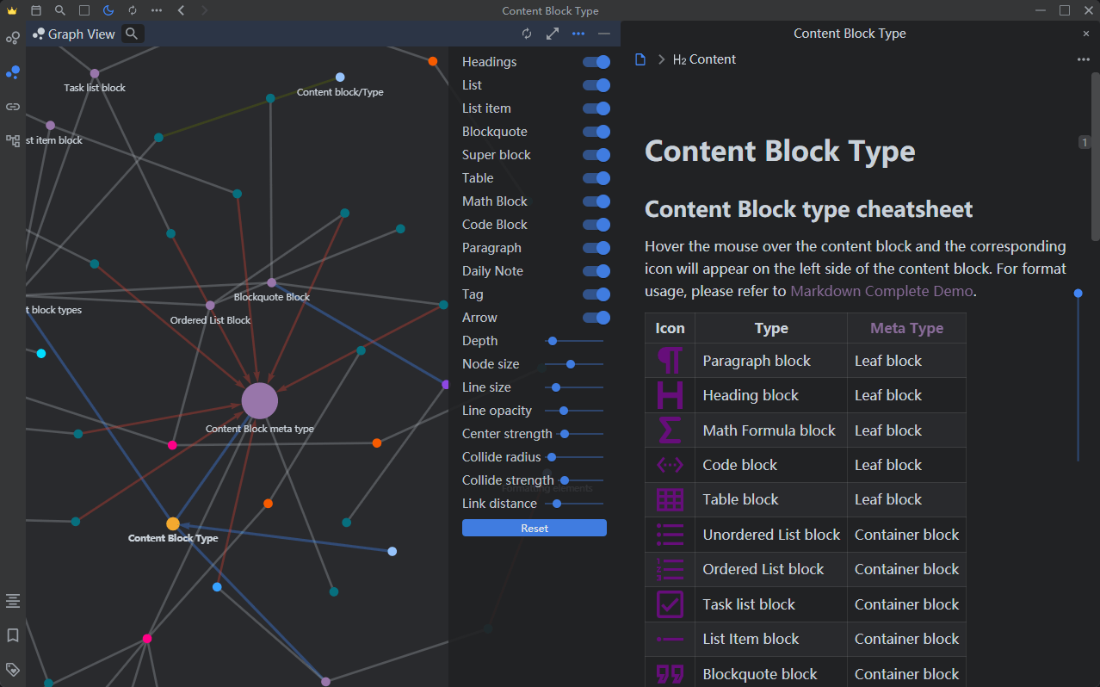The height and width of the screenshot is (687, 1100).
Task: Open the daily note calendar icon
Action: [35, 10]
